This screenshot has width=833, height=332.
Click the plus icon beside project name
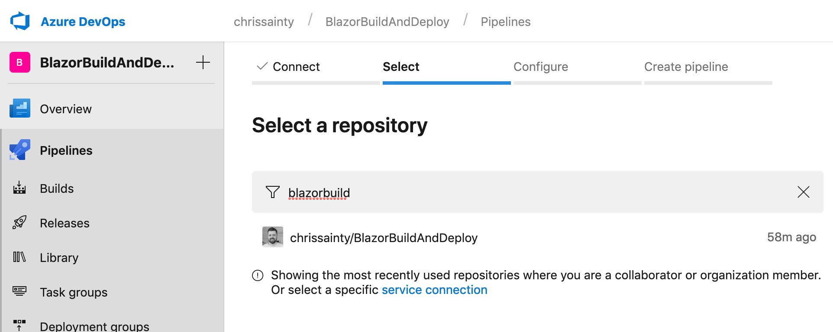click(x=203, y=62)
